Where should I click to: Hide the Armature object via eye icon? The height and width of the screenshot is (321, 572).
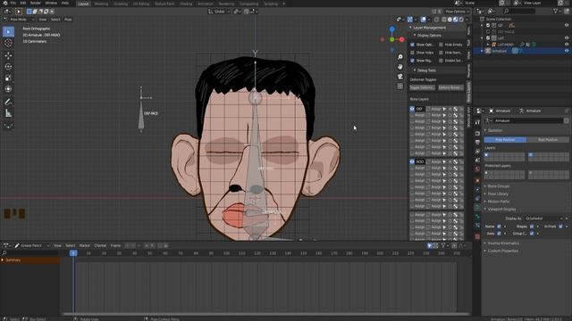(x=567, y=51)
